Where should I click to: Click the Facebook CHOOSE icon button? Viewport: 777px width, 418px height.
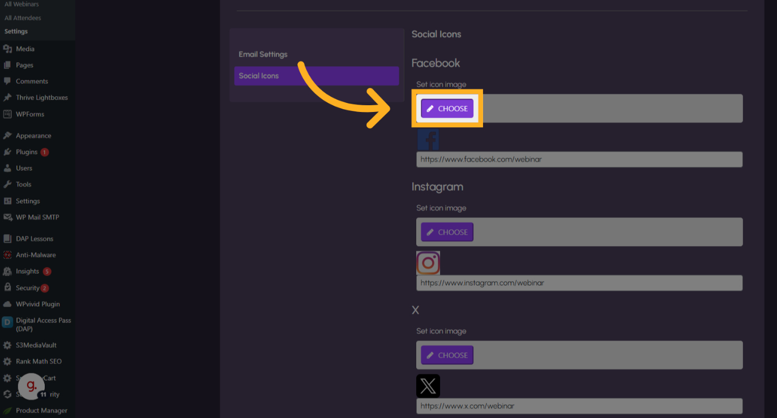447,109
